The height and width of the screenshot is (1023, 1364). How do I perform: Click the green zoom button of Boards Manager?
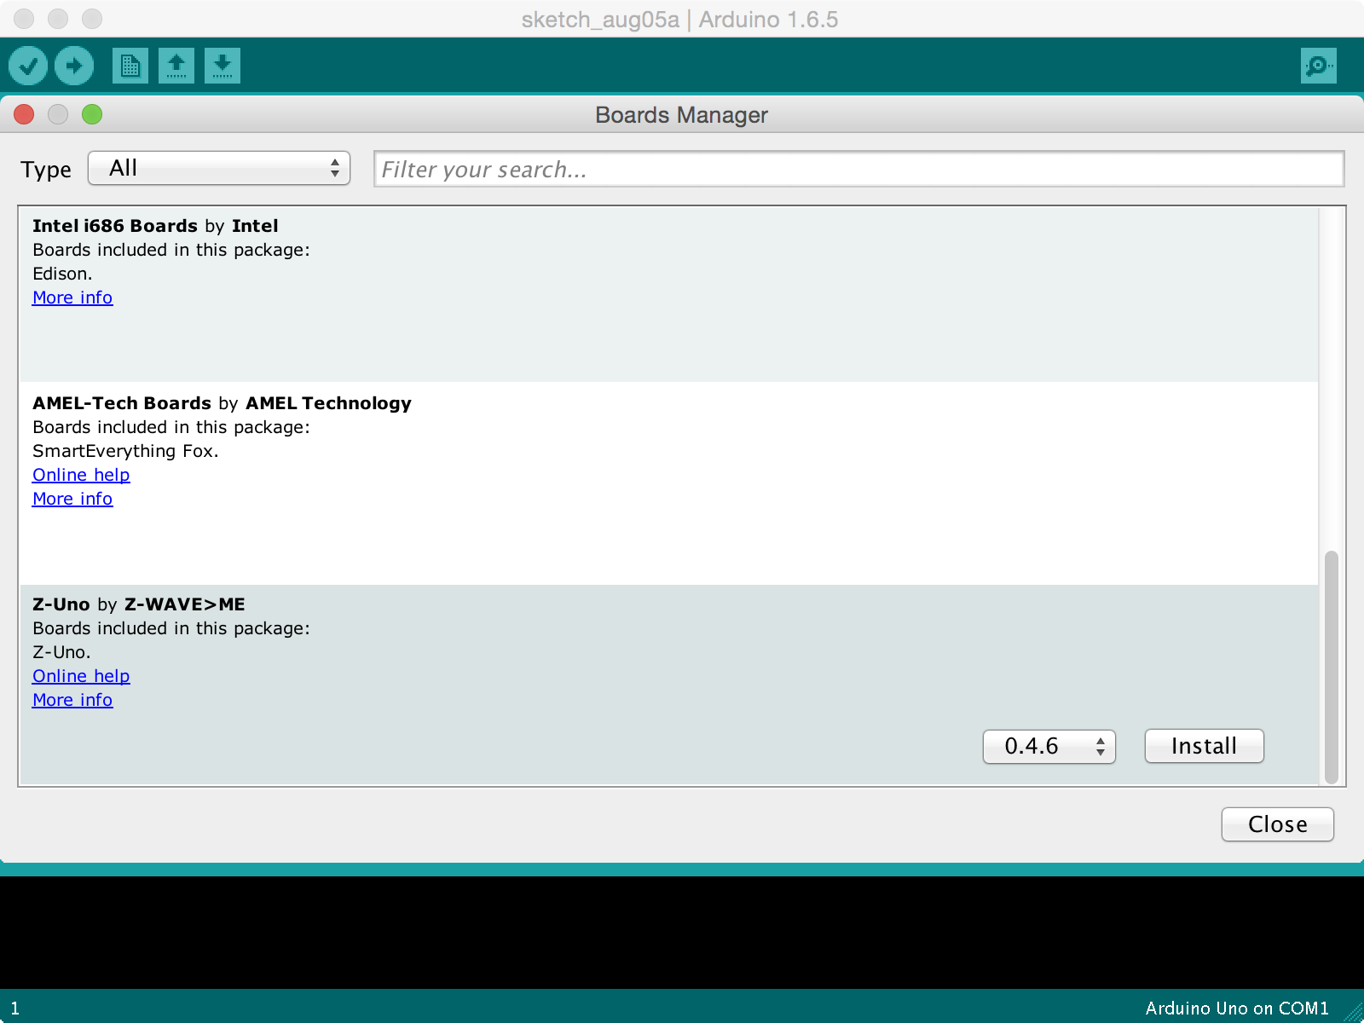92,114
